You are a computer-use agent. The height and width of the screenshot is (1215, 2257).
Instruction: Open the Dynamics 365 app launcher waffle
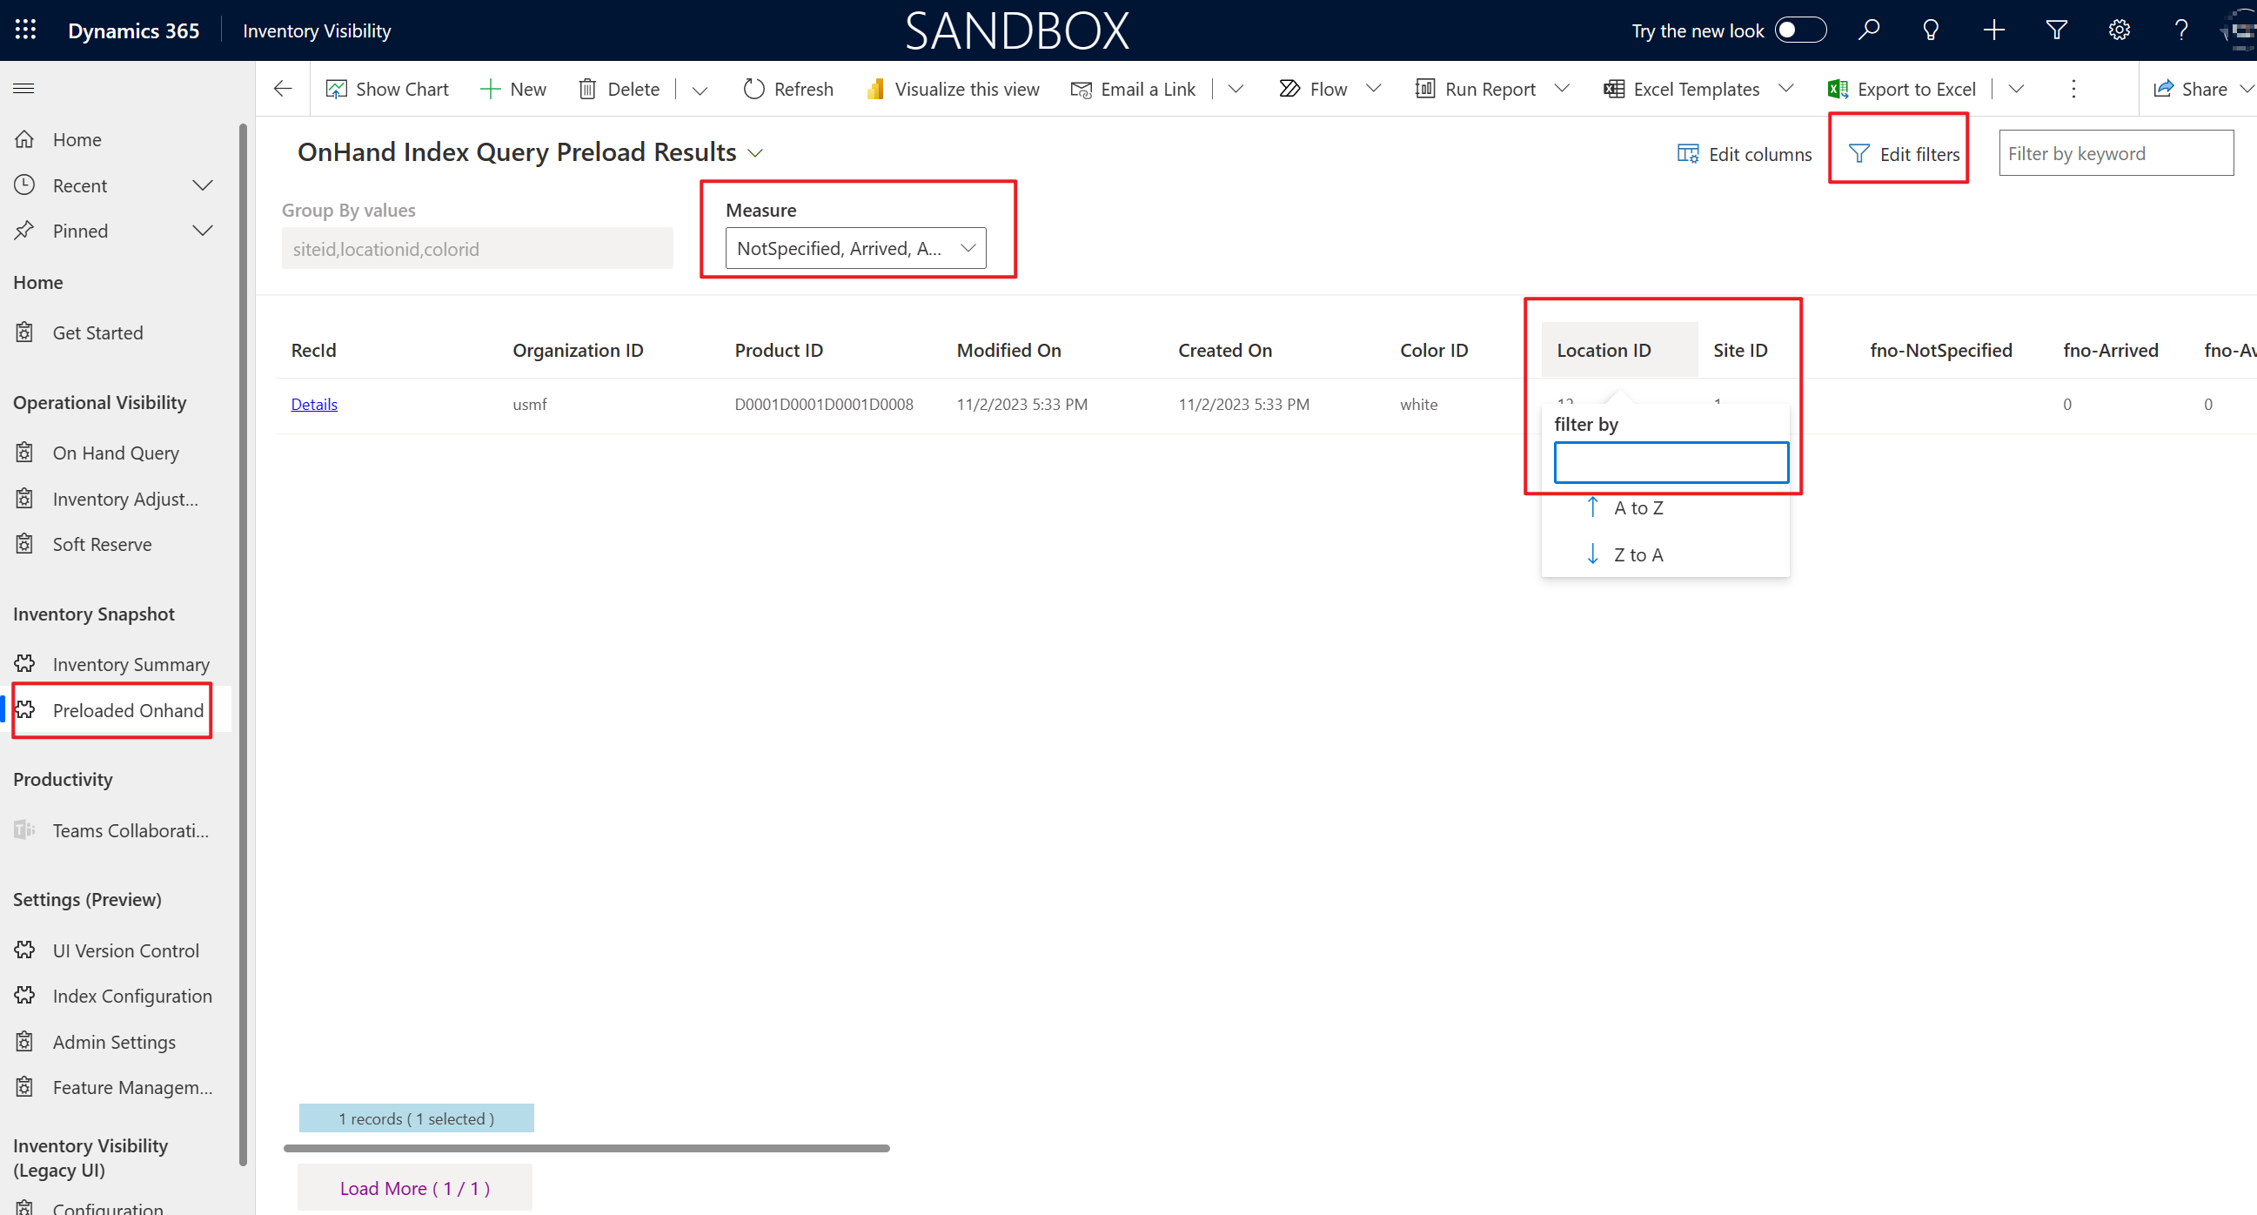[x=25, y=30]
